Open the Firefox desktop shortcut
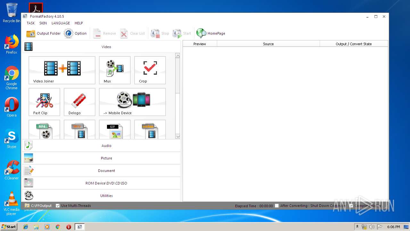Image resolution: width=410 pixels, height=231 pixels. pos(12,44)
